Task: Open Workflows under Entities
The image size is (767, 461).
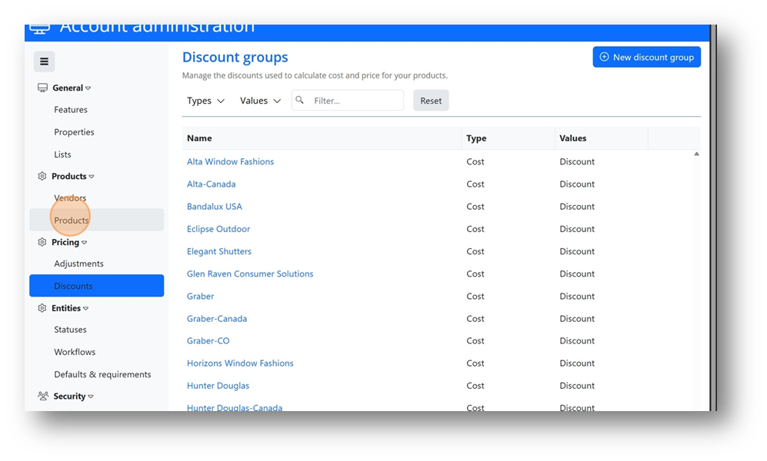Action: click(75, 352)
